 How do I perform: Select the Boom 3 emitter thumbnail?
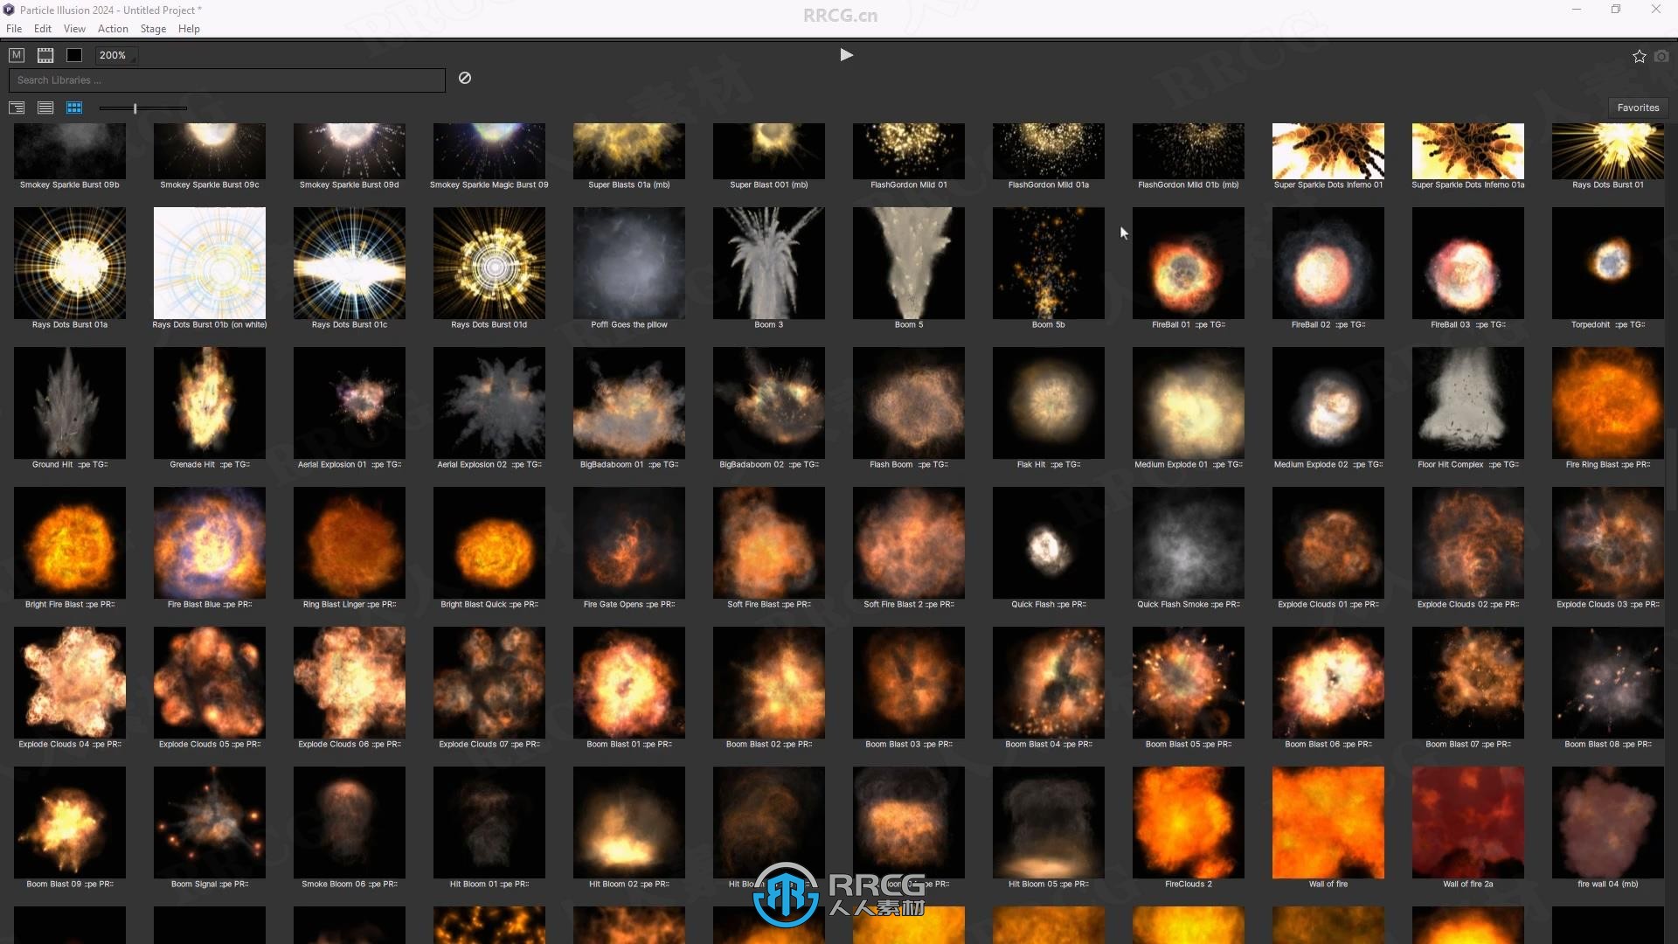tap(769, 263)
